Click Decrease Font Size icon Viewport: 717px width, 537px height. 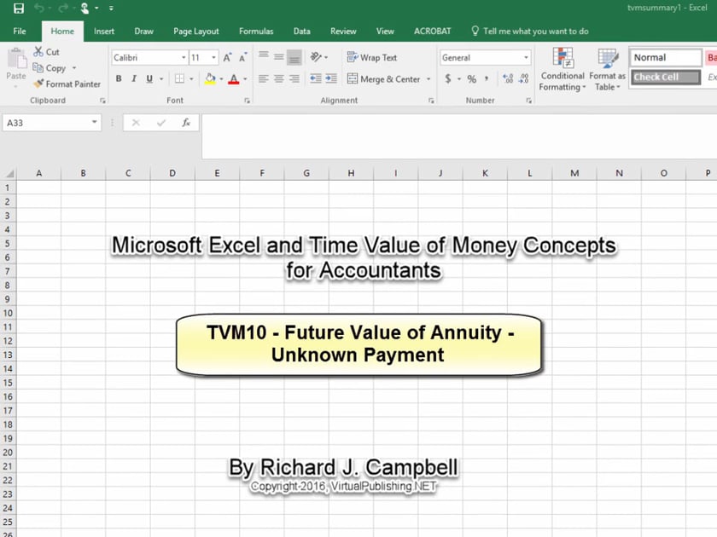click(242, 58)
